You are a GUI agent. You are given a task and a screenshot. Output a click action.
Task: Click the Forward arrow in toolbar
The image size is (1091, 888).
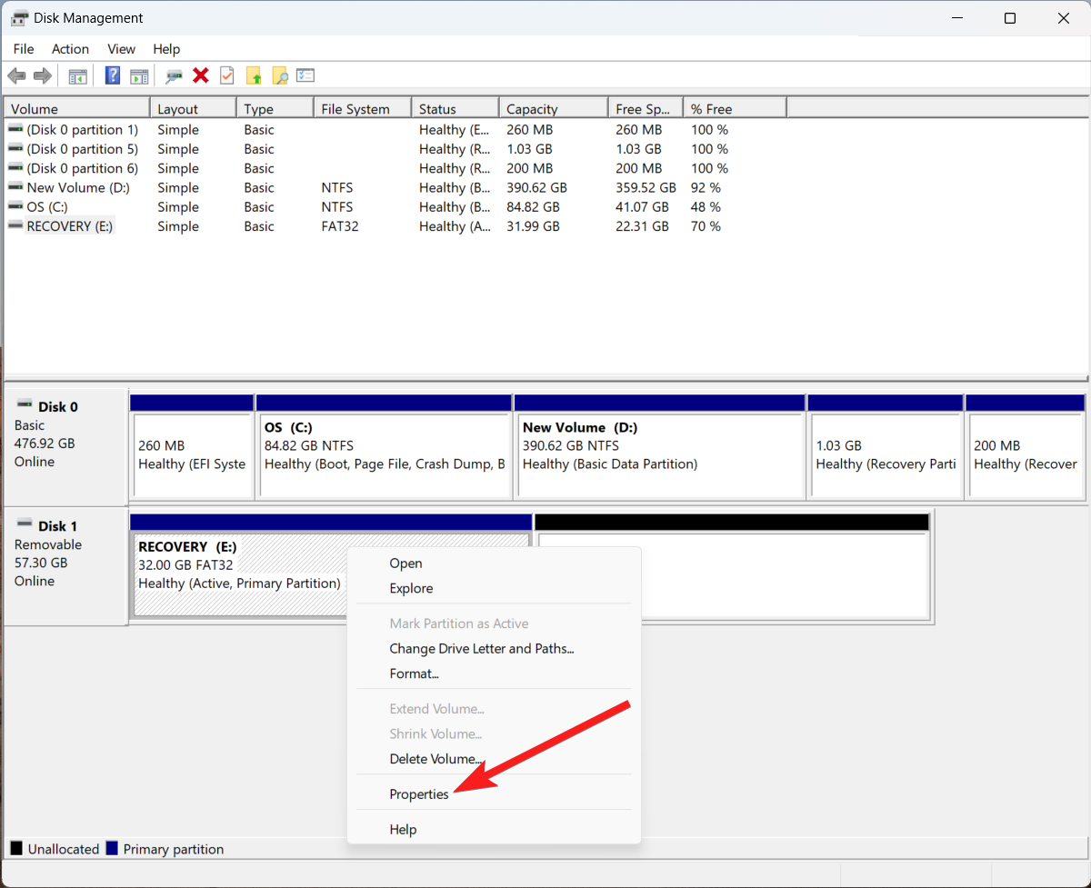click(x=42, y=76)
